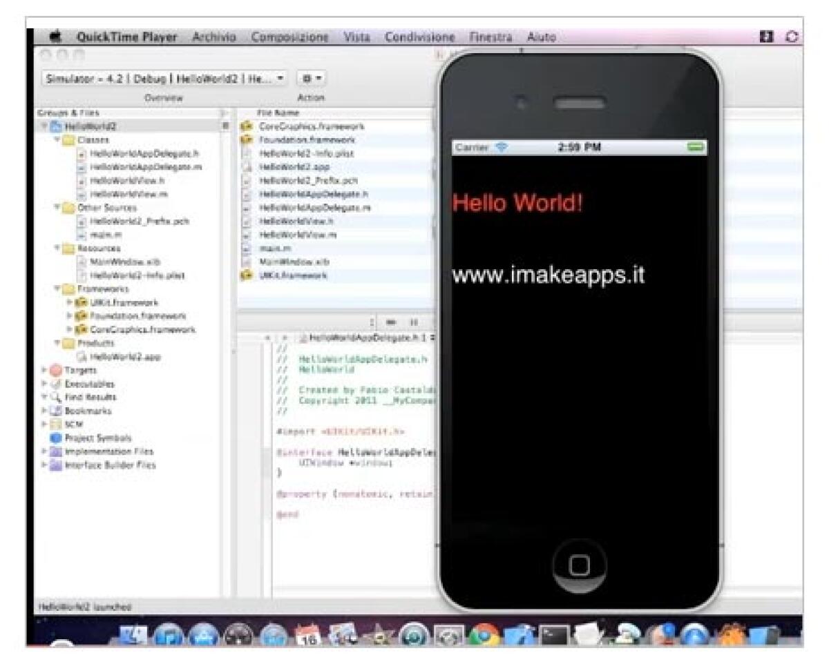
Task: Click the simulator status bar clock
Action: 578,147
